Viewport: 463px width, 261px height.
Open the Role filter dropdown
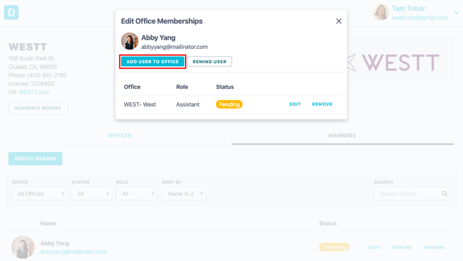[x=137, y=194]
